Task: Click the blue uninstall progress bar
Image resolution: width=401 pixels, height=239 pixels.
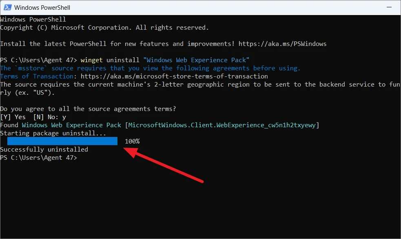Action: (62, 141)
